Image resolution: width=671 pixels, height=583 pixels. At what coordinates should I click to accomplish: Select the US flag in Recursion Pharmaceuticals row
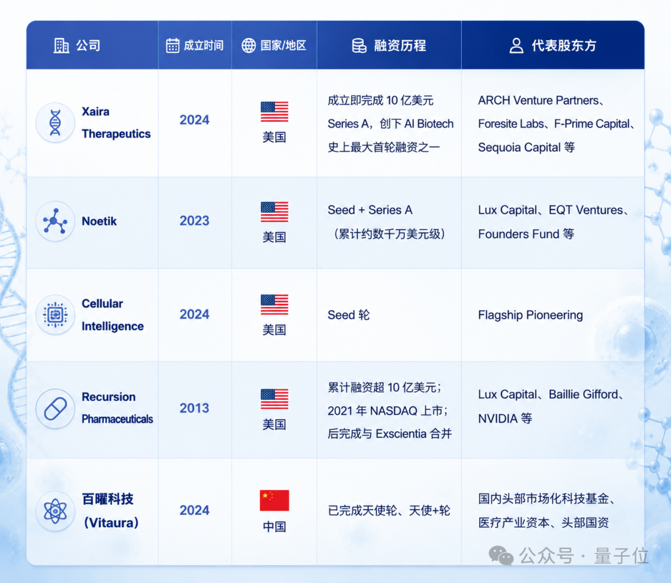275,399
